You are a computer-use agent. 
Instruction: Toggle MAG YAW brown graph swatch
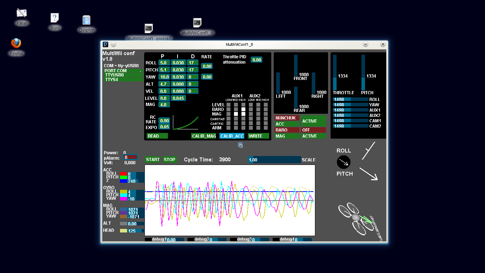pyautogui.click(x=123, y=216)
